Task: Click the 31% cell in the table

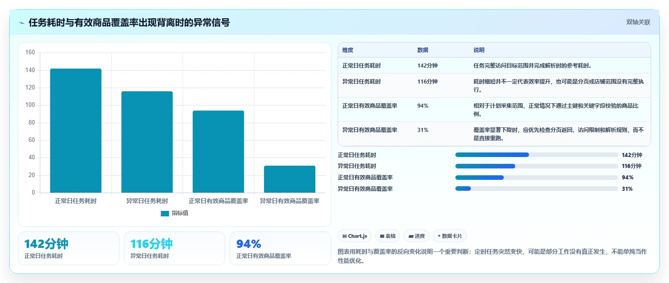Action: 423,130
